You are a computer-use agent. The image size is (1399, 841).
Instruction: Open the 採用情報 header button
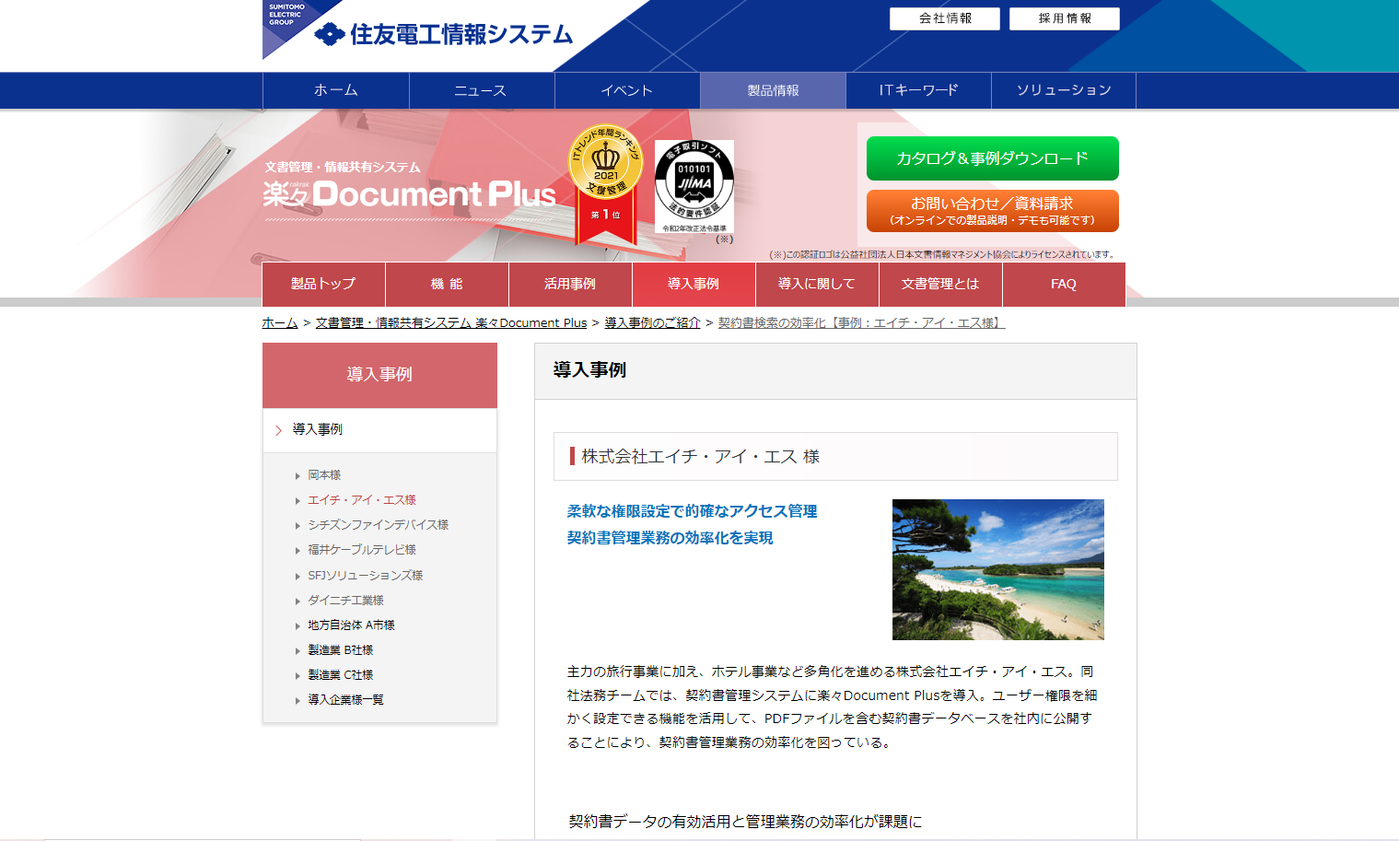[x=1064, y=18]
